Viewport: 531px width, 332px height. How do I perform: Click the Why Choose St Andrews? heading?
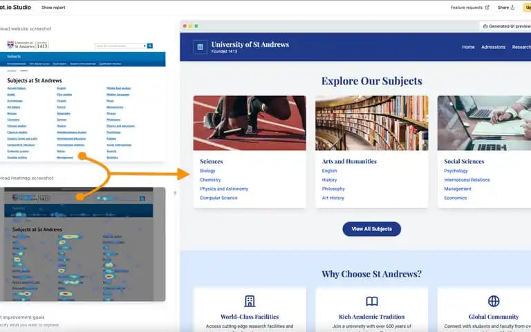(371, 274)
